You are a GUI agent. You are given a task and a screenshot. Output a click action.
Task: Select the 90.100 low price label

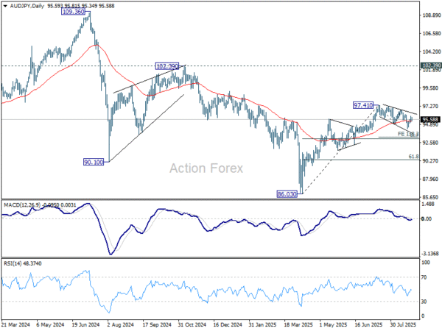click(94, 162)
